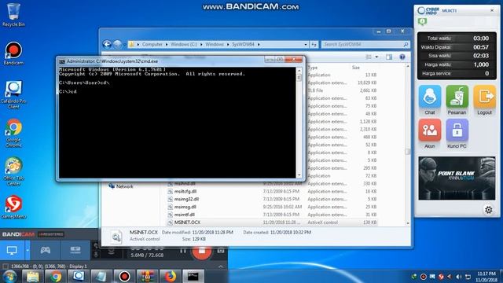This screenshot has height=283, width=503.
Task: Select GamesMenu desktop shortcut
Action: click(13, 208)
